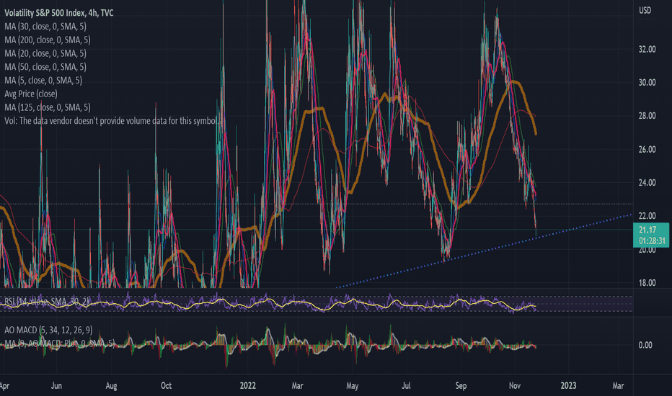Screen dimensions: 672x396
Task: Click the Avg Price (close) legend
Action: [x=31, y=94]
